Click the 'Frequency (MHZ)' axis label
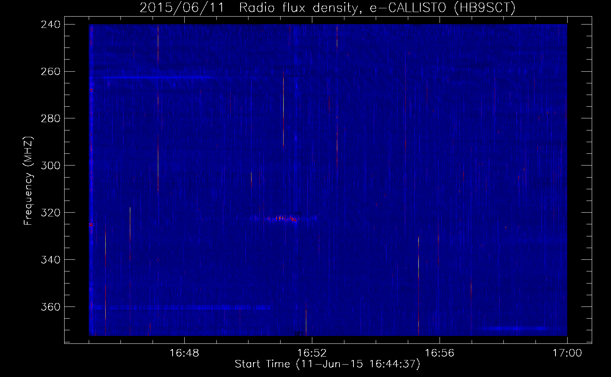The image size is (611, 377). tap(28, 181)
